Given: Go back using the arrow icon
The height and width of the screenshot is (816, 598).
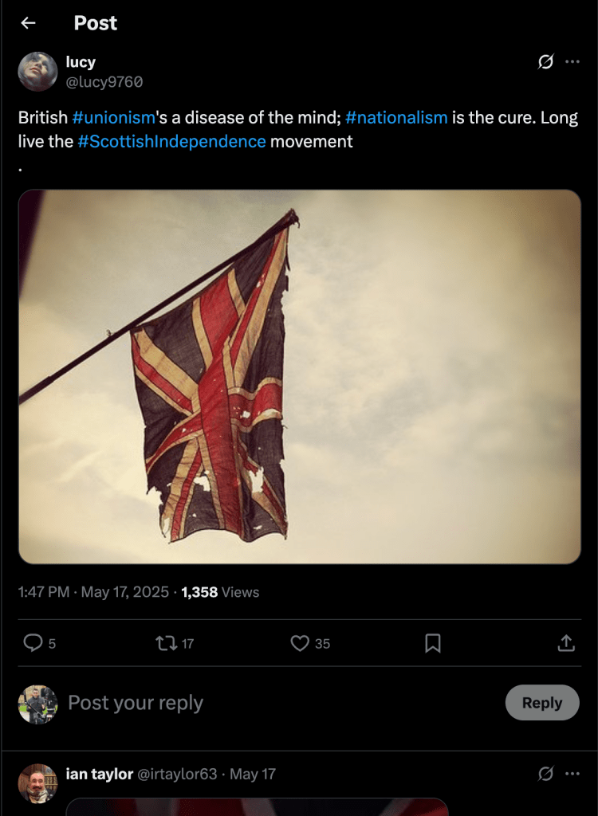Looking at the screenshot, I should 29,23.
